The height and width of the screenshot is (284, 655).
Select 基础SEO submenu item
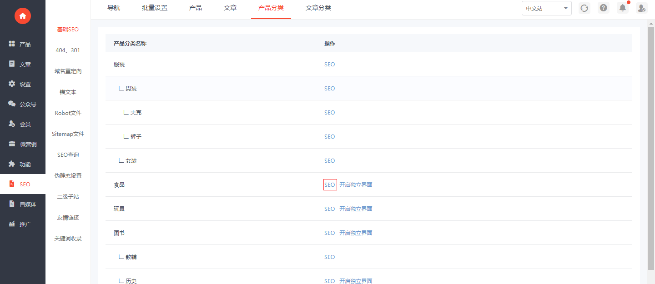tap(68, 30)
